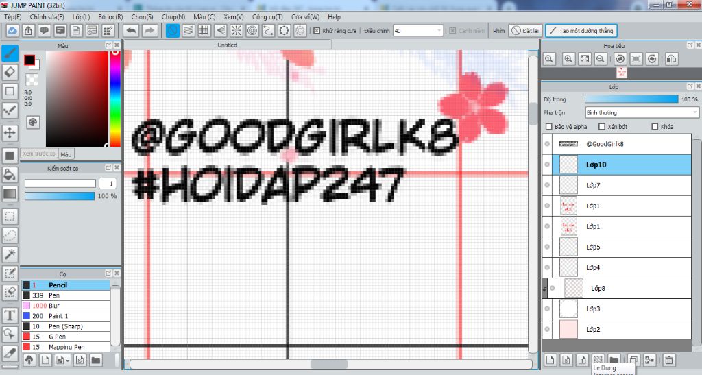Image resolution: width=702 pixels, height=375 pixels.
Task: Open the color palette circle icon
Action: coord(33,122)
